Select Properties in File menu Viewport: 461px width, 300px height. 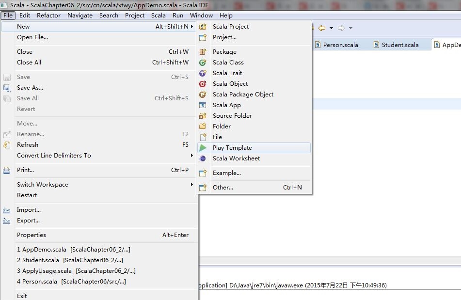click(99, 235)
